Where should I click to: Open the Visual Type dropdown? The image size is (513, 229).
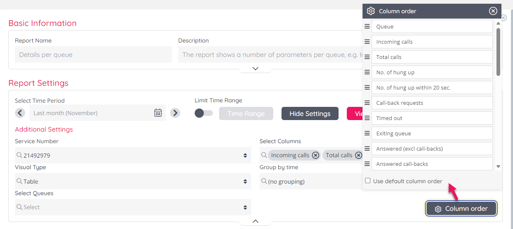[133, 182]
